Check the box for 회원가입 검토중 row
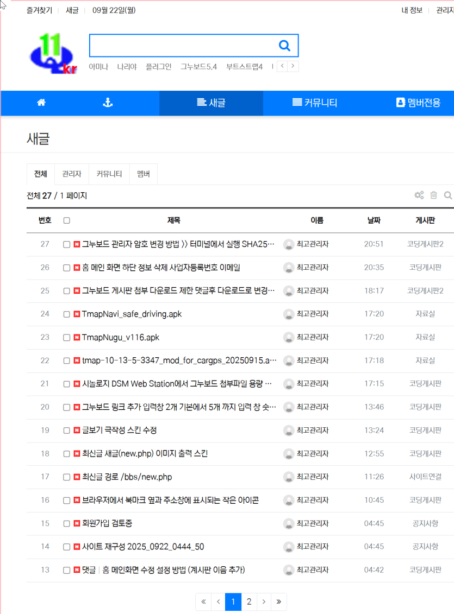Screen dimensions: 454x614 pos(67,523)
